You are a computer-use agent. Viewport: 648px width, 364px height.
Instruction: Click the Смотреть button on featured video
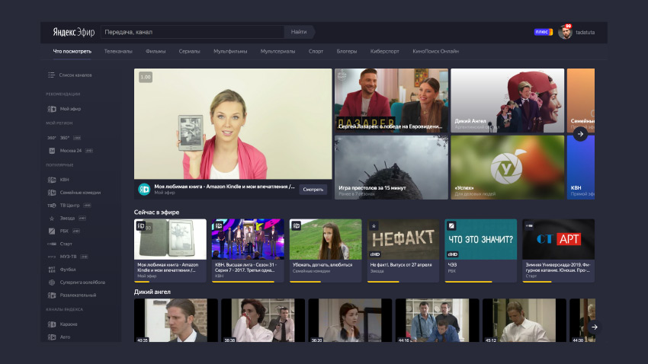(x=313, y=190)
